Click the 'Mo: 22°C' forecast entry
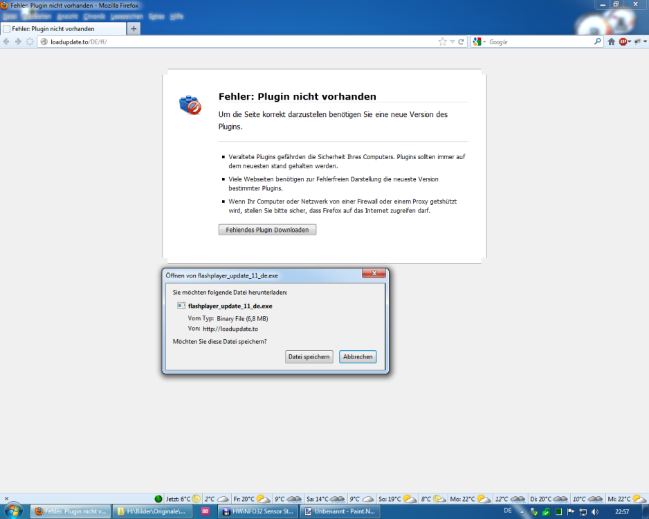 point(470,499)
